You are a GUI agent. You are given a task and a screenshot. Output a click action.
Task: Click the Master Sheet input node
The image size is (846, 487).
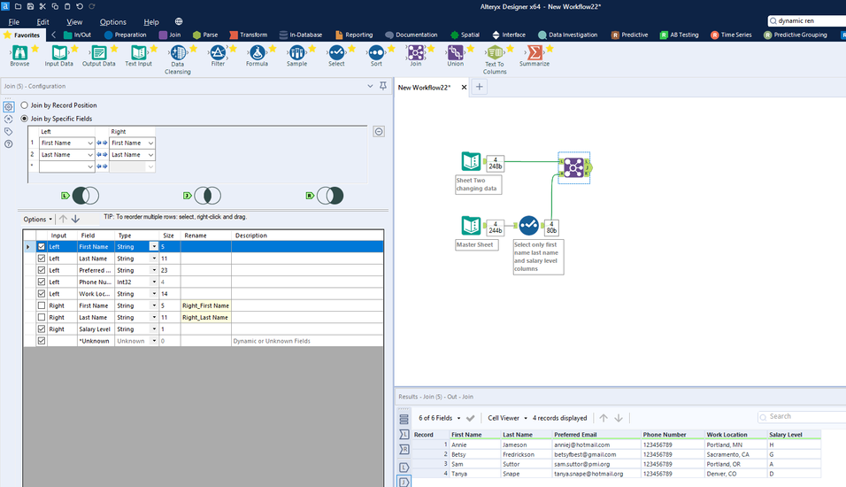pyautogui.click(x=471, y=226)
